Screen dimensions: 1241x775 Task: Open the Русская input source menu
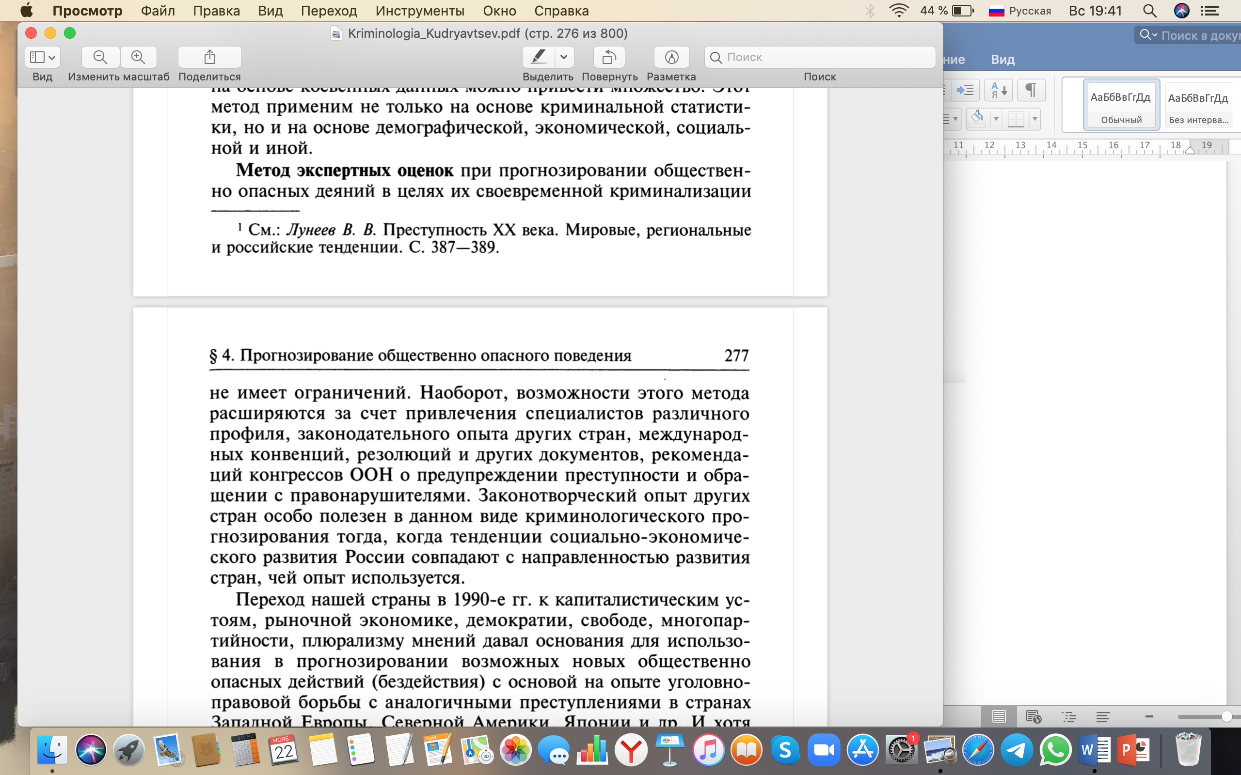click(1019, 11)
